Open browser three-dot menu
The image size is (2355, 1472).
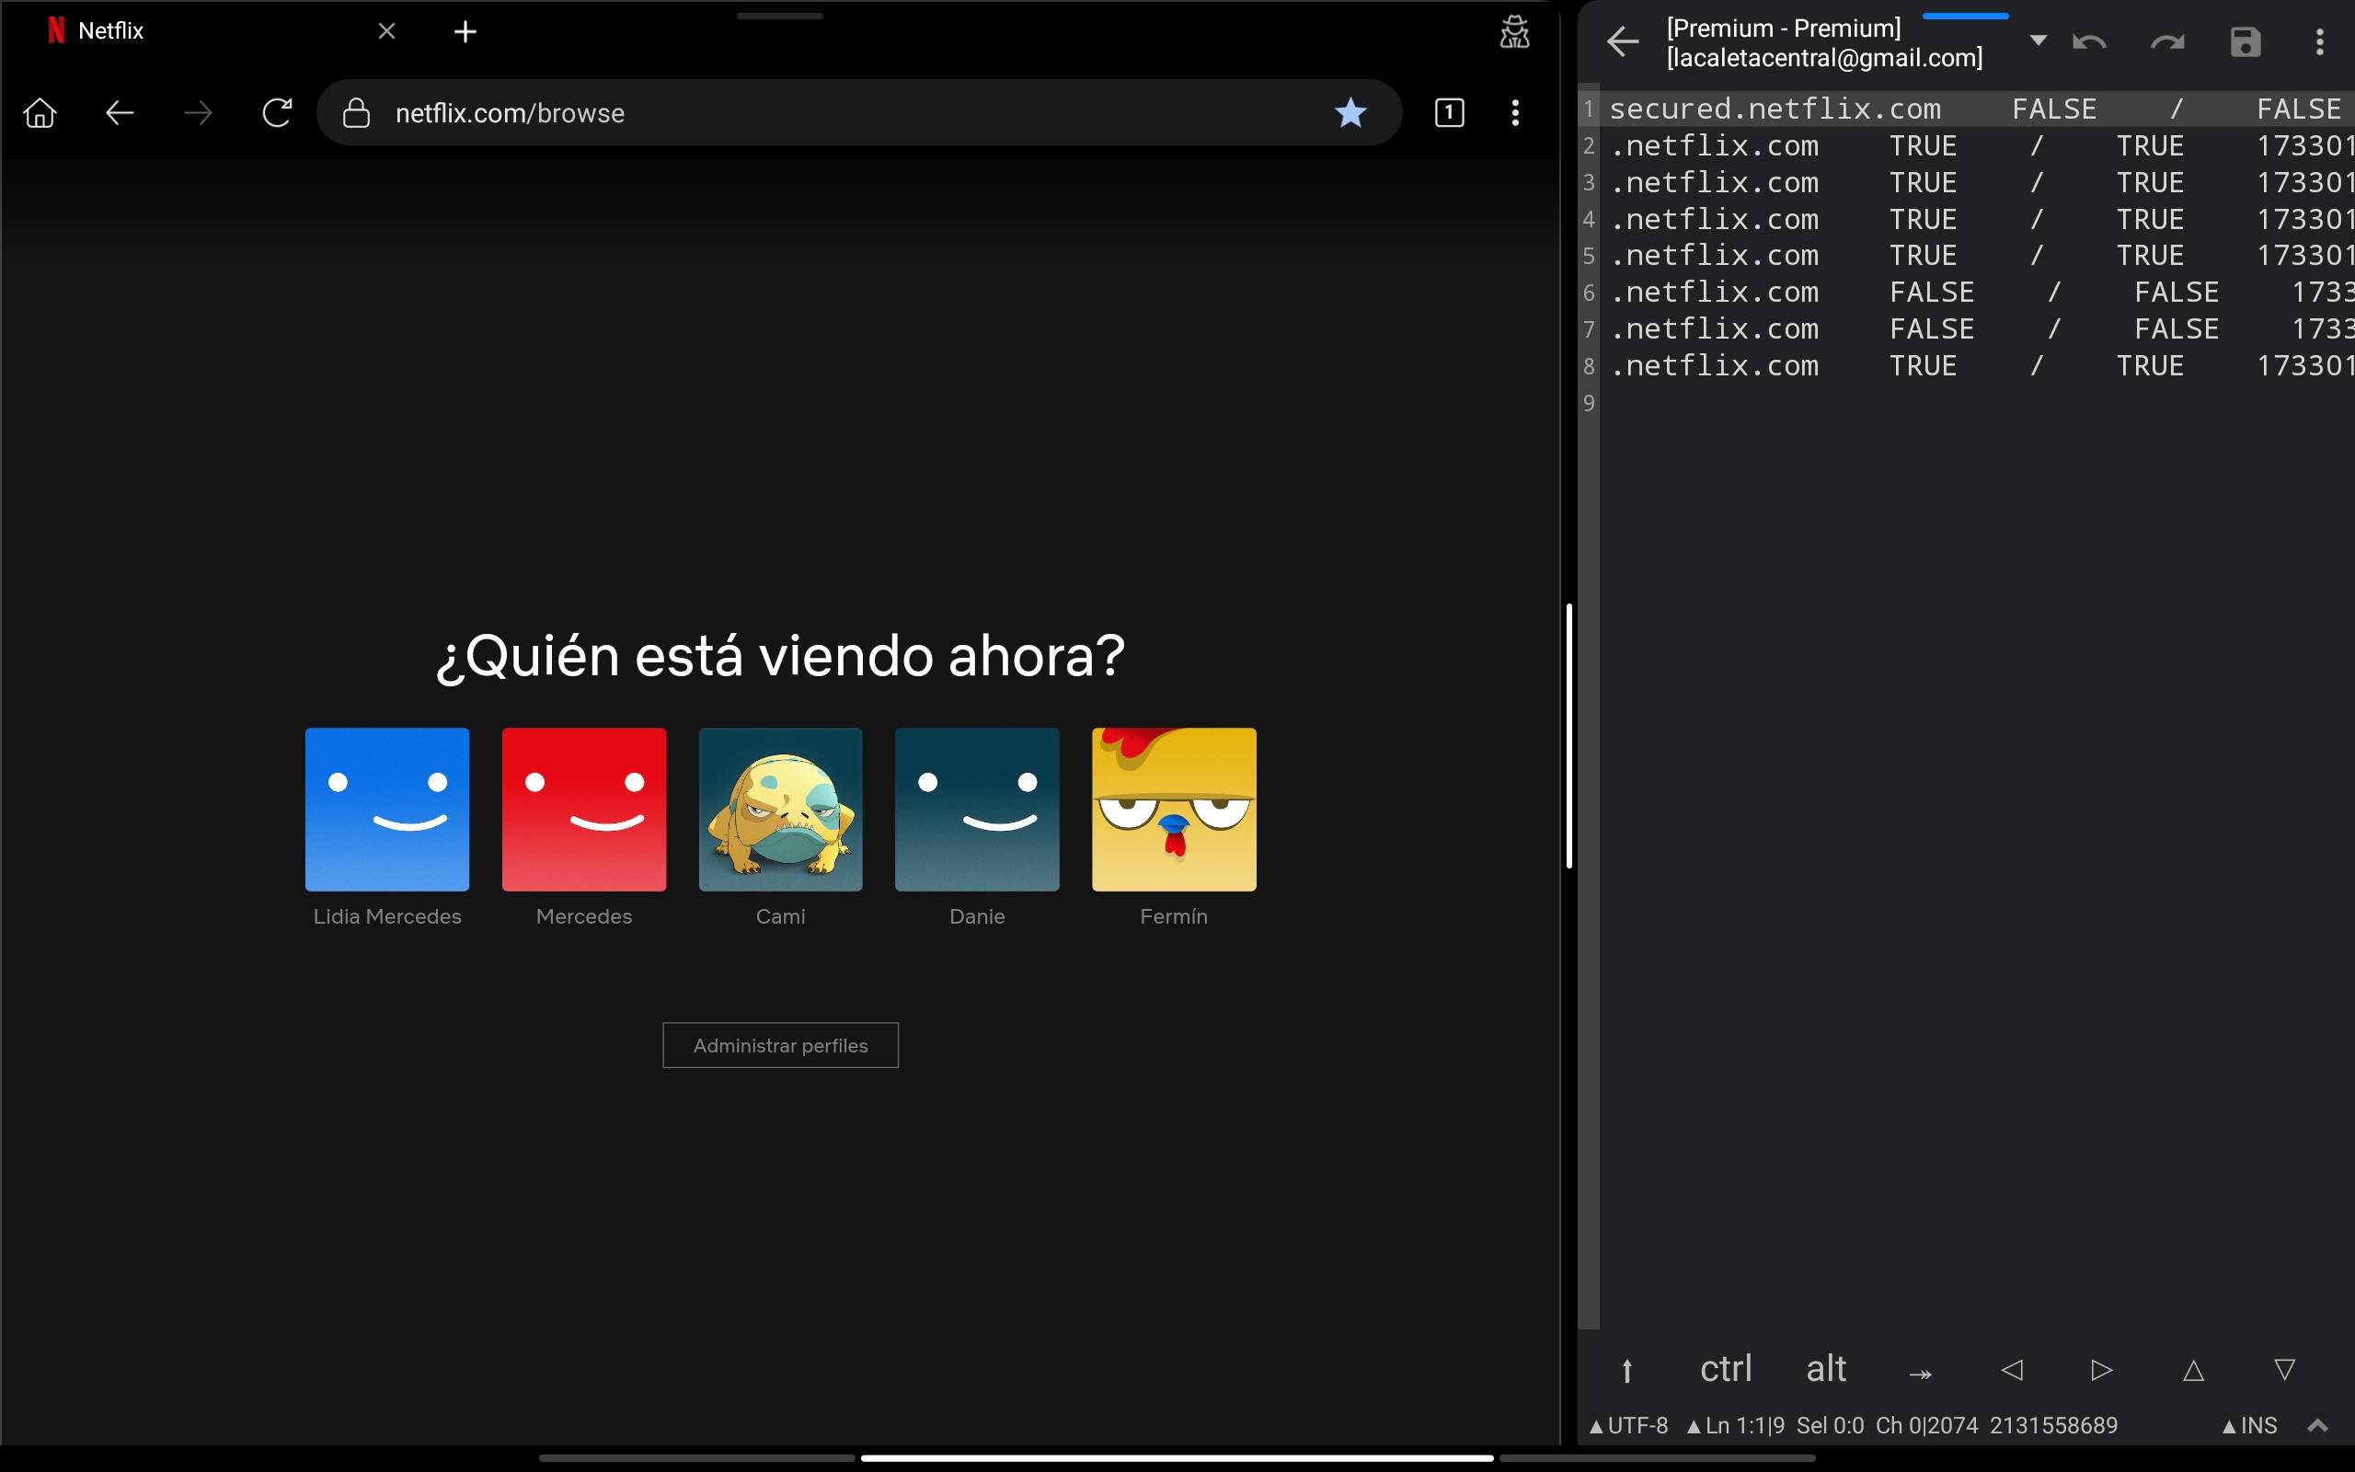click(1515, 113)
